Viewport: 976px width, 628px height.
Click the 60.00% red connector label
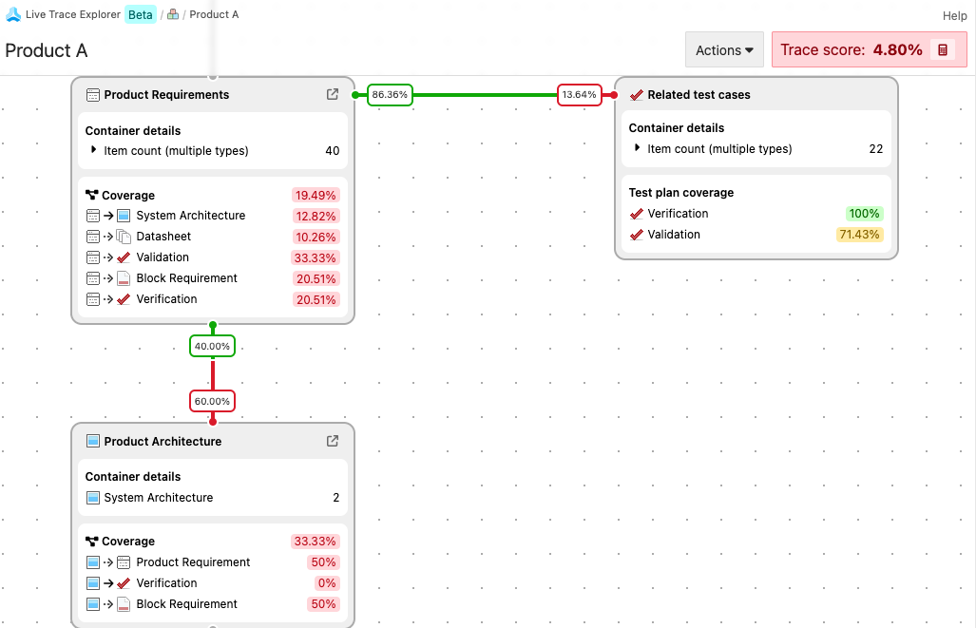[x=212, y=401]
